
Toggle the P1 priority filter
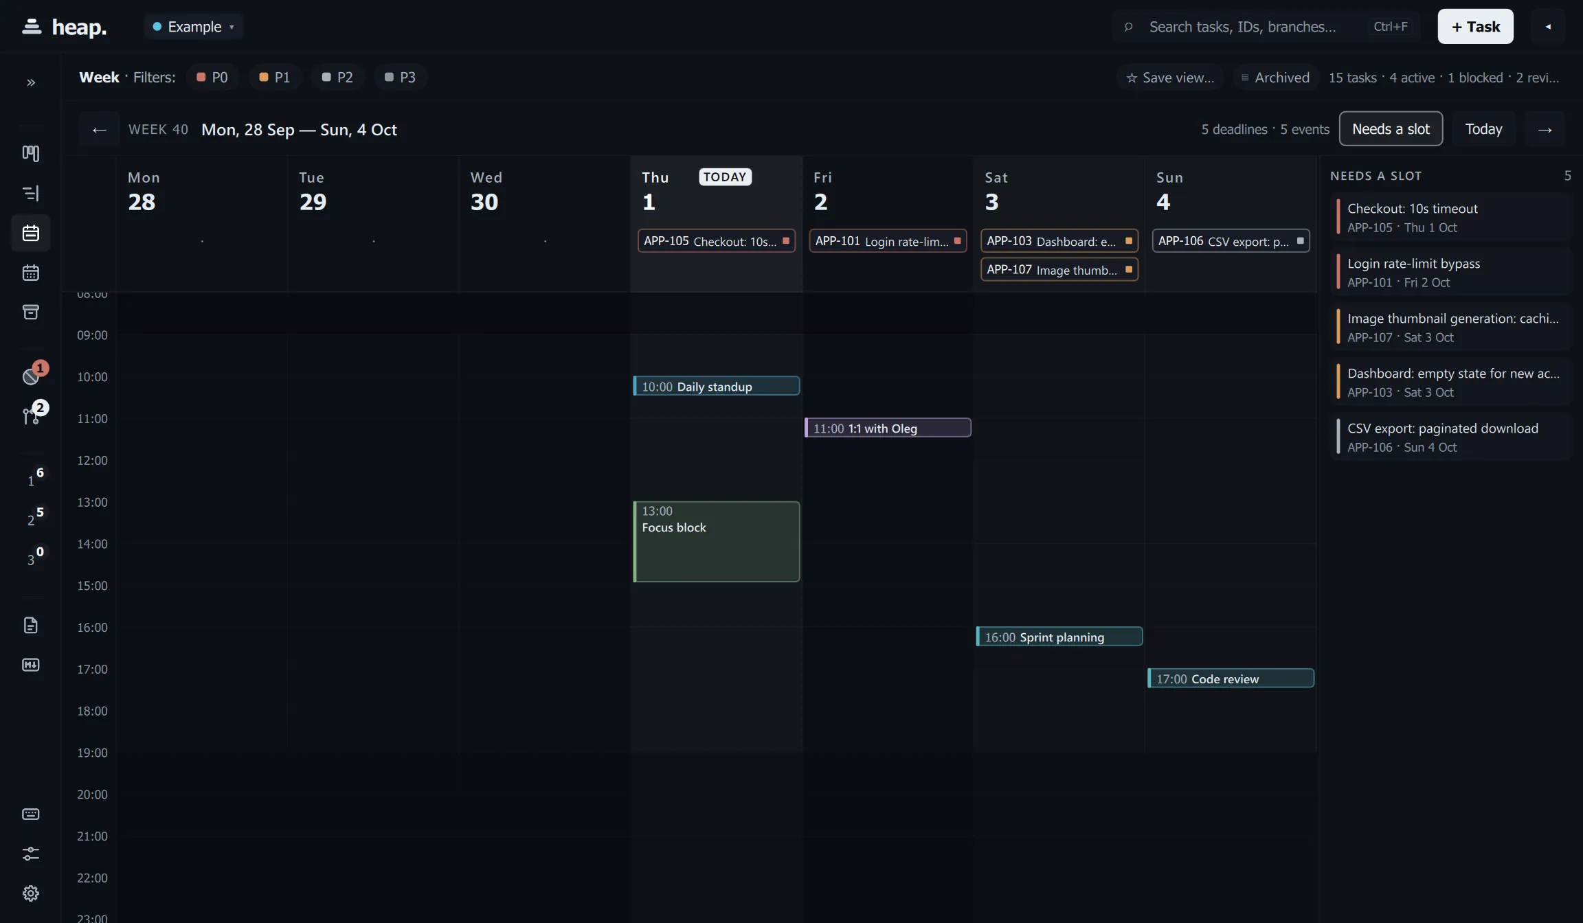point(275,78)
